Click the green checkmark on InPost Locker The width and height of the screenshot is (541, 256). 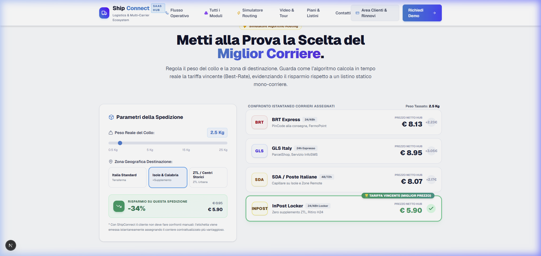[431, 209]
